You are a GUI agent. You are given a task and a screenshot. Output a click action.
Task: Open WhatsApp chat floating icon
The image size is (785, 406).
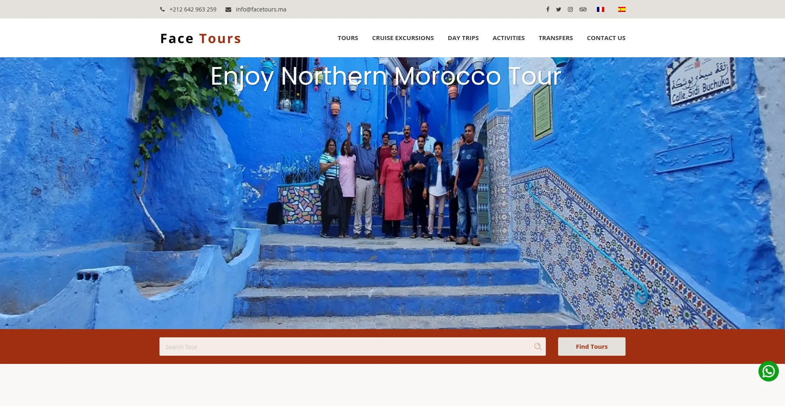click(769, 371)
